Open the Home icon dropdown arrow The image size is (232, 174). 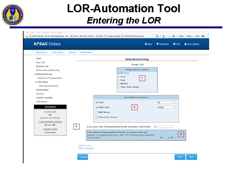pos(160,36)
